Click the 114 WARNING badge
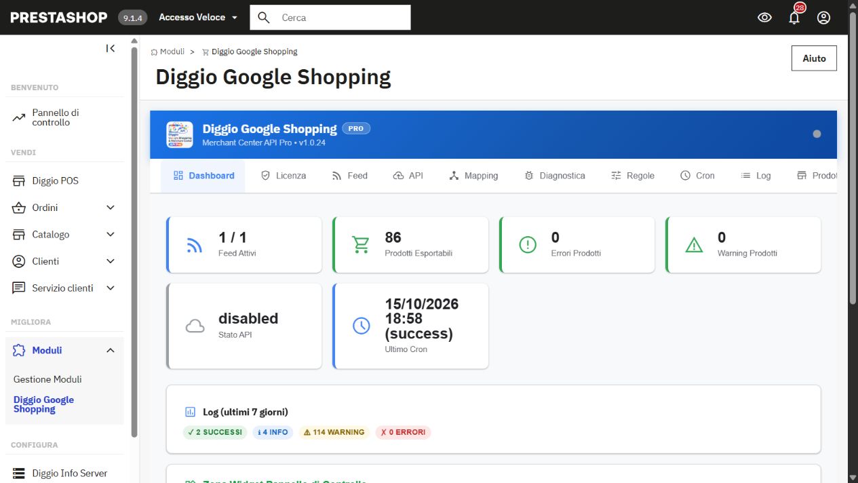Screen dimensions: 858x483 point(334,432)
